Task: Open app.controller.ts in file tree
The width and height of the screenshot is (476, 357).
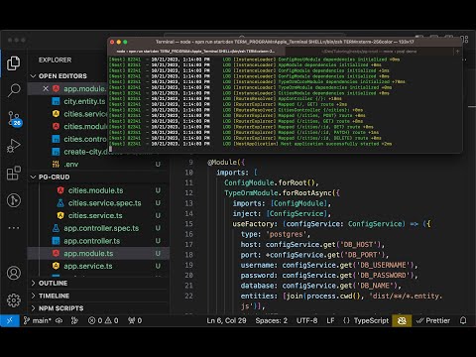Action: pos(91,241)
